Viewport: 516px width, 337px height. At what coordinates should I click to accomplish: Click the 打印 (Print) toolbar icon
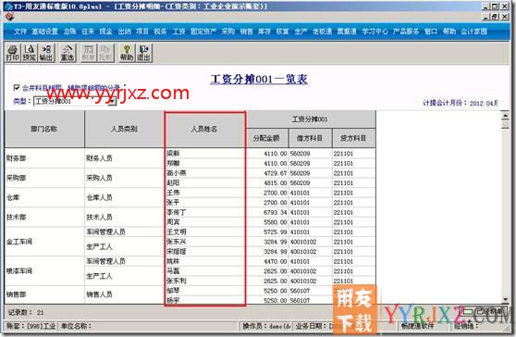[x=13, y=53]
